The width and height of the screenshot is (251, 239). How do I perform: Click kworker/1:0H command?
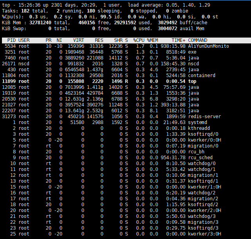[204, 187]
